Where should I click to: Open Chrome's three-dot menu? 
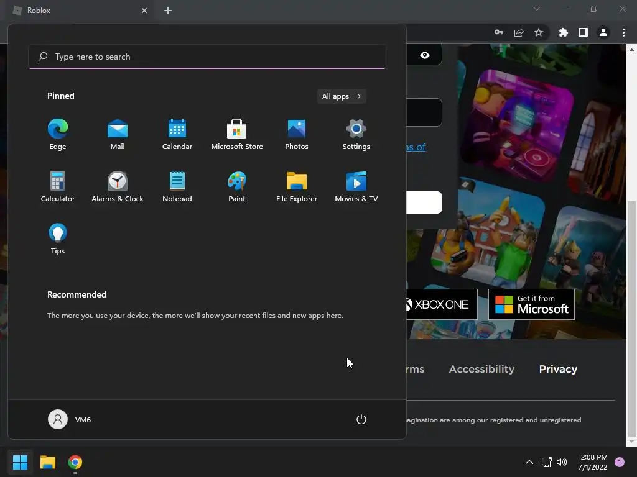point(623,32)
